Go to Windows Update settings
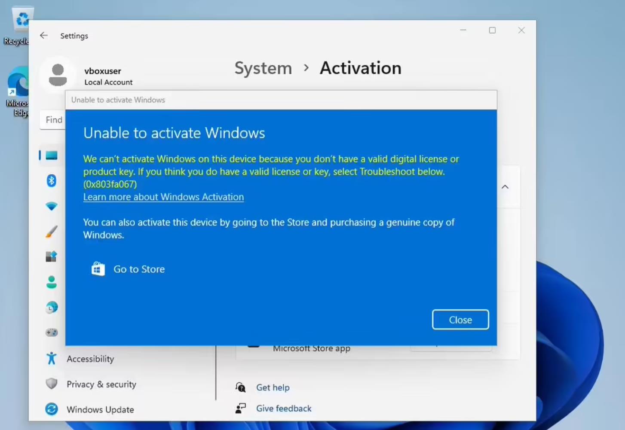This screenshot has height=430, width=625. pos(100,409)
